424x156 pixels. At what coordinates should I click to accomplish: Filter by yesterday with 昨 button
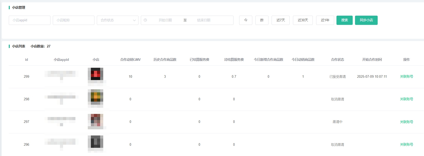coord(262,20)
